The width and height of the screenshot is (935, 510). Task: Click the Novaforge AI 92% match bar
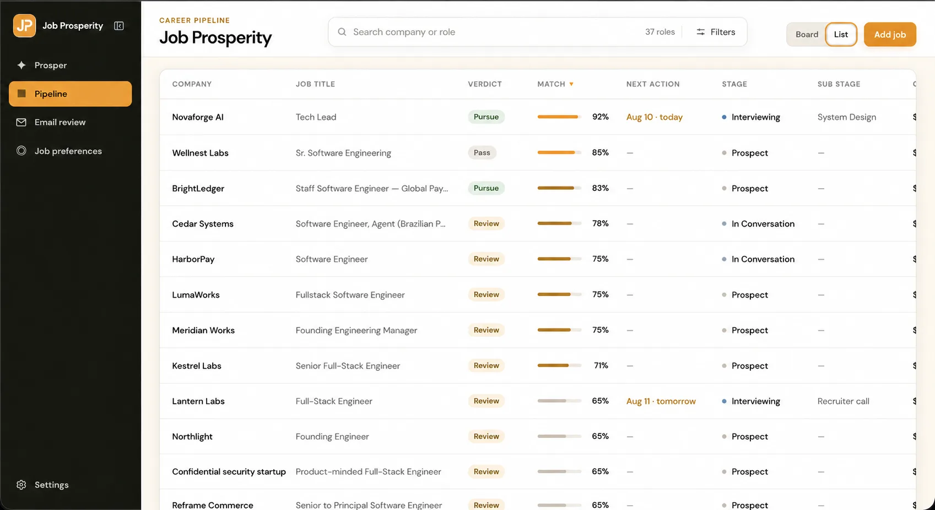(559, 117)
